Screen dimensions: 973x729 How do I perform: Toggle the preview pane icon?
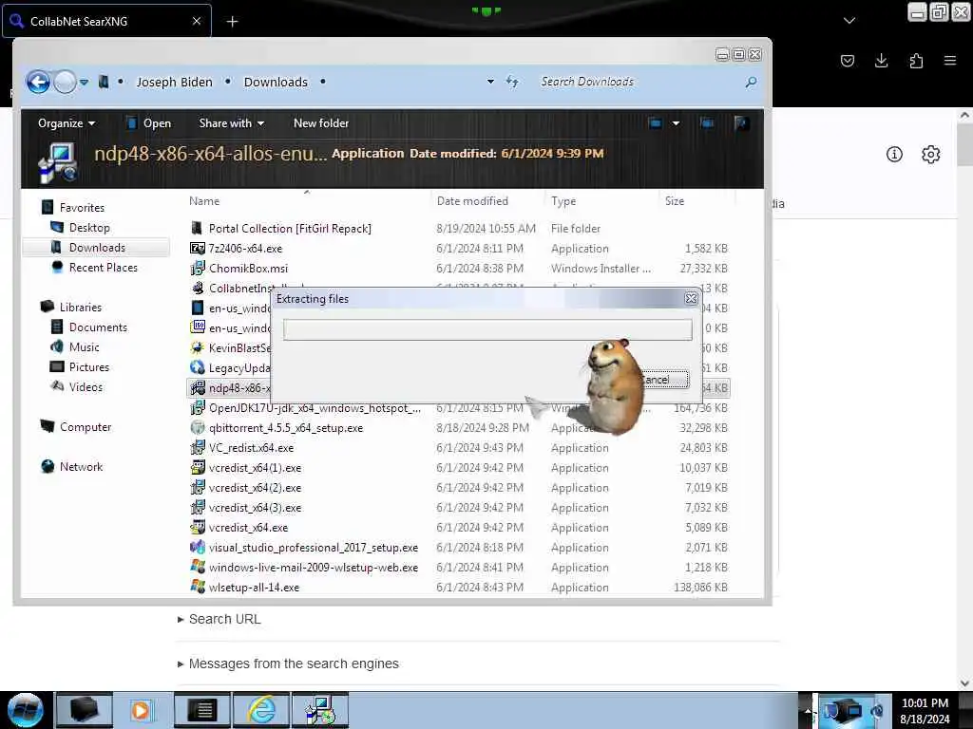[x=707, y=123]
